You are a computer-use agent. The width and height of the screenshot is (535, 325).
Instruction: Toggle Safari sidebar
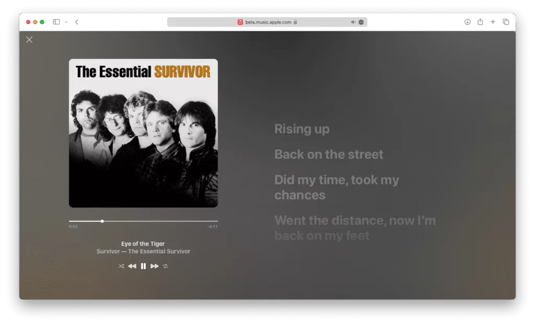click(x=56, y=22)
